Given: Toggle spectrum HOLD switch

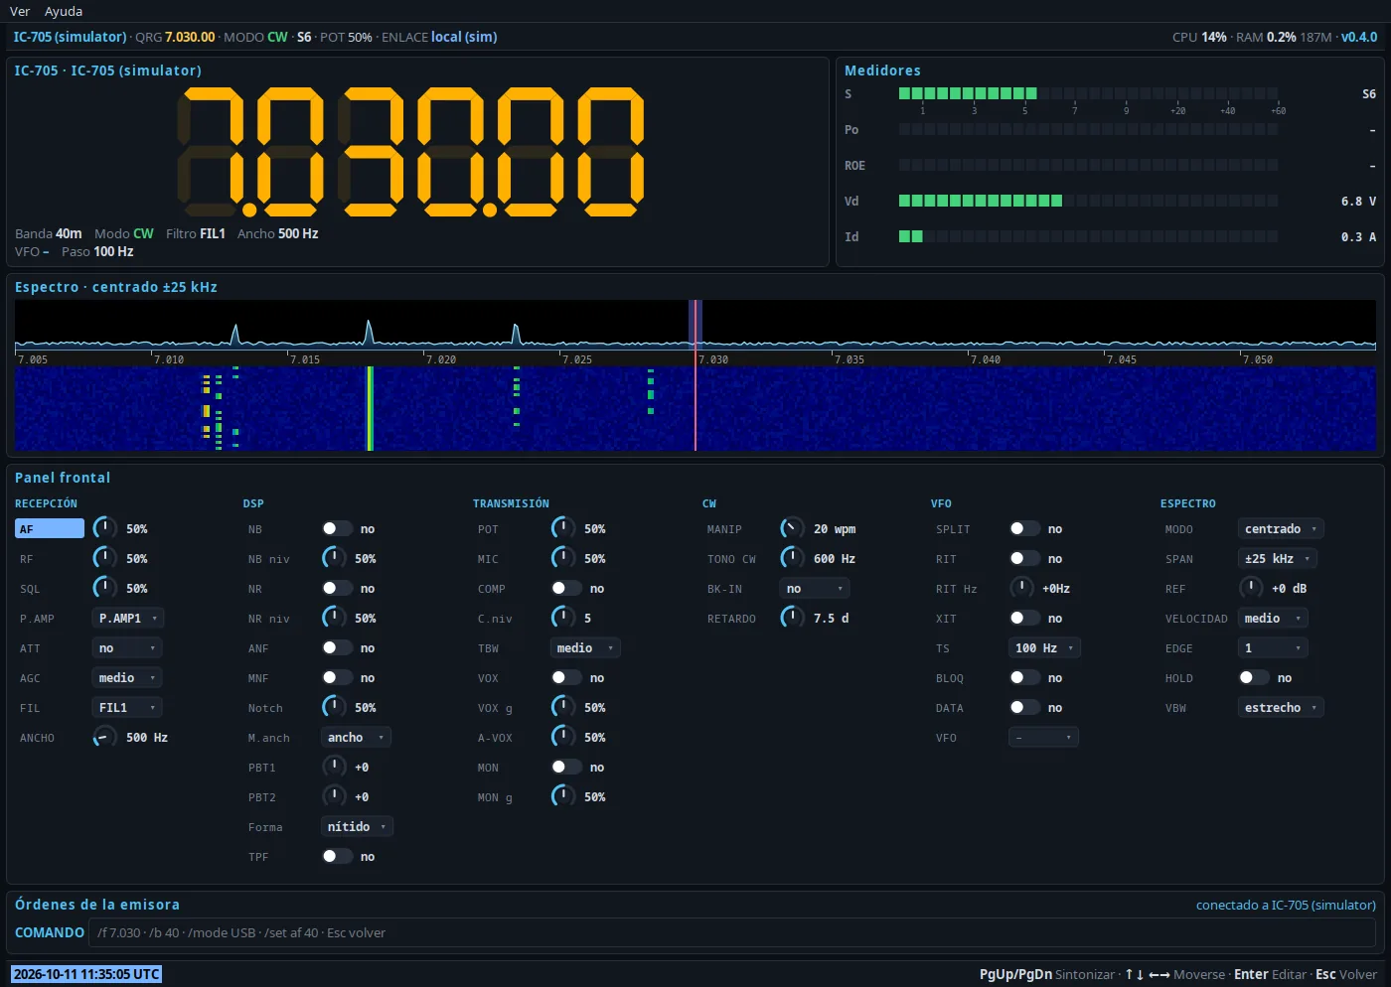Looking at the screenshot, I should [1254, 678].
